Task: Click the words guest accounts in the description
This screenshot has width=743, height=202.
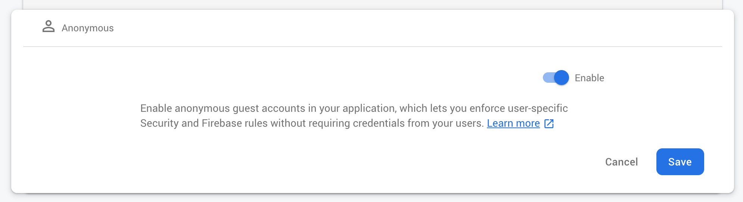Action: point(269,108)
